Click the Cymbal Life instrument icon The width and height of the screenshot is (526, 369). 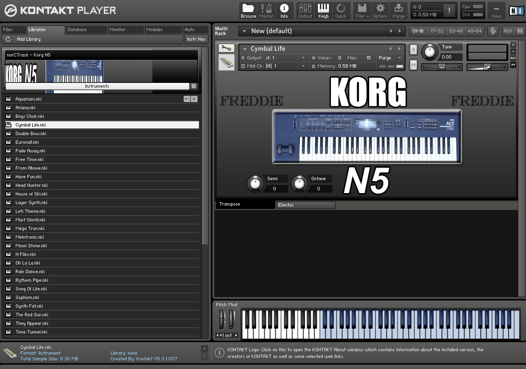tap(226, 62)
